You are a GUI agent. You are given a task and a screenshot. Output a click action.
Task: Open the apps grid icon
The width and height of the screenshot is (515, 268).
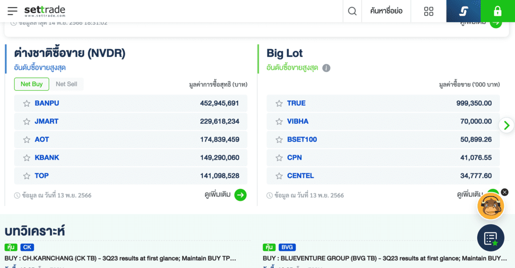(x=429, y=11)
